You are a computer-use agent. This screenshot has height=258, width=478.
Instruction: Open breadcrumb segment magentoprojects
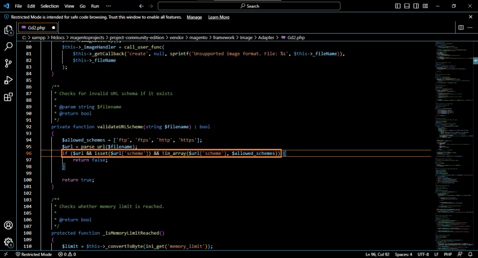[x=87, y=37]
